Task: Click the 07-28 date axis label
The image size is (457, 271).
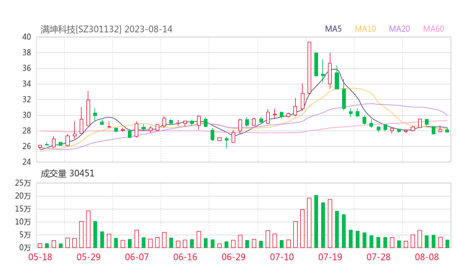Action: 379,257
